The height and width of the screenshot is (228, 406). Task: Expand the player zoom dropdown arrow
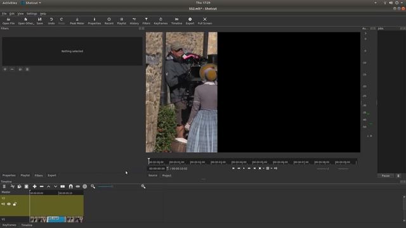pos(263,168)
